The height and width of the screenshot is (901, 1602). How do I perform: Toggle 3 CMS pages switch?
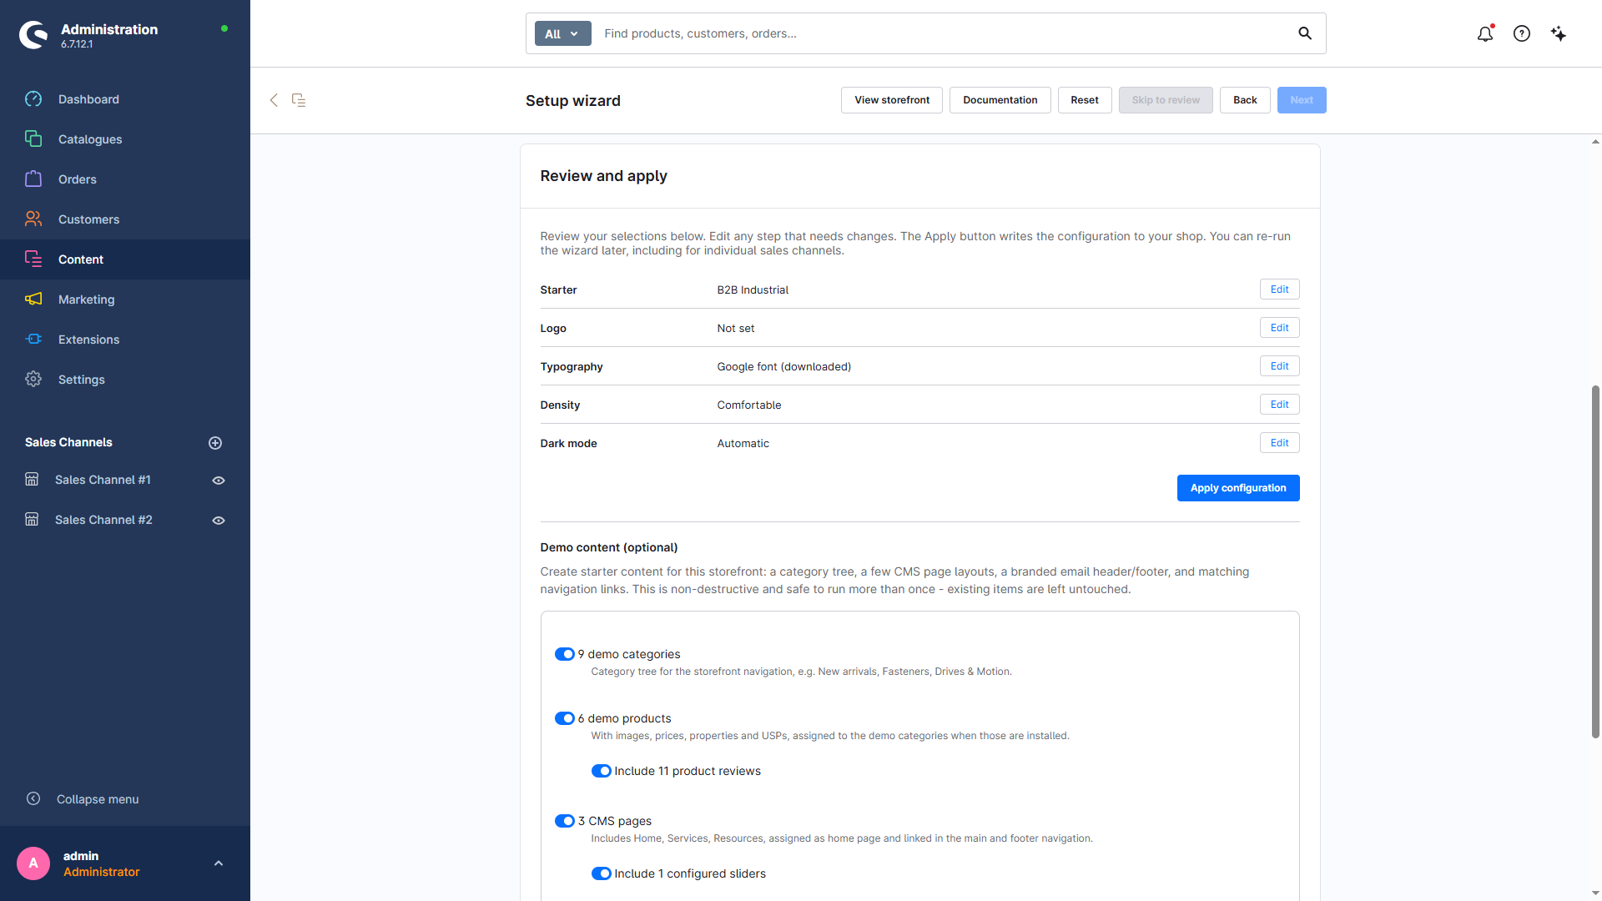565,821
